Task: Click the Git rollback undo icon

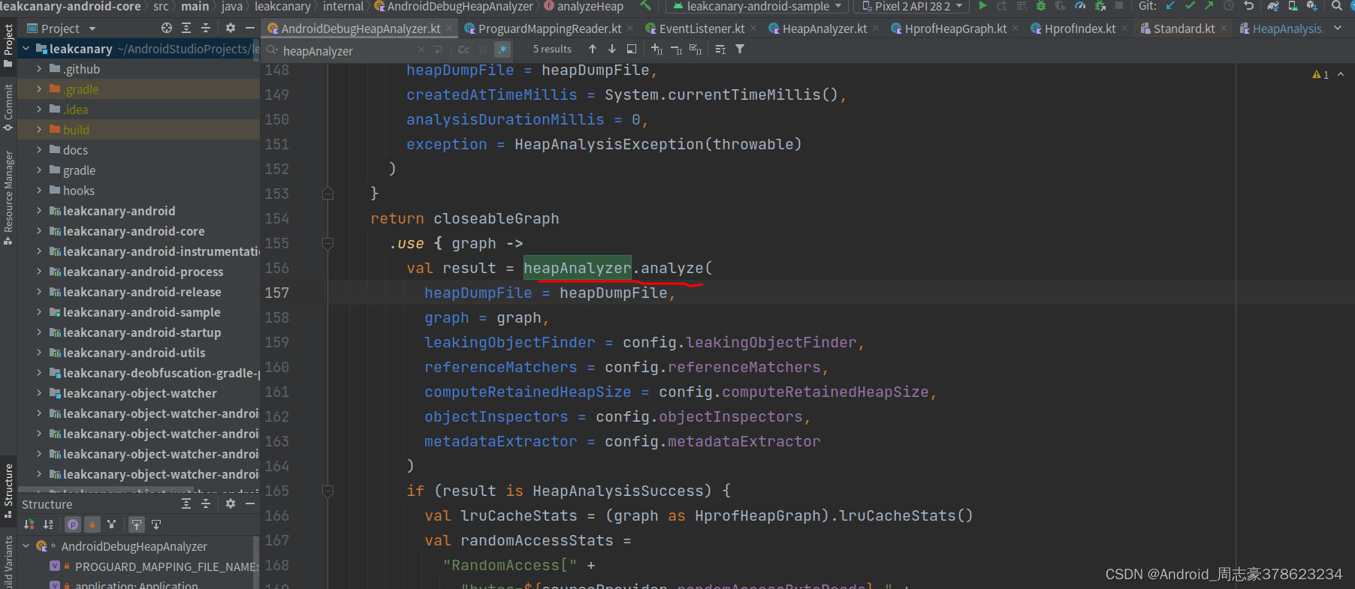Action: [1249, 6]
